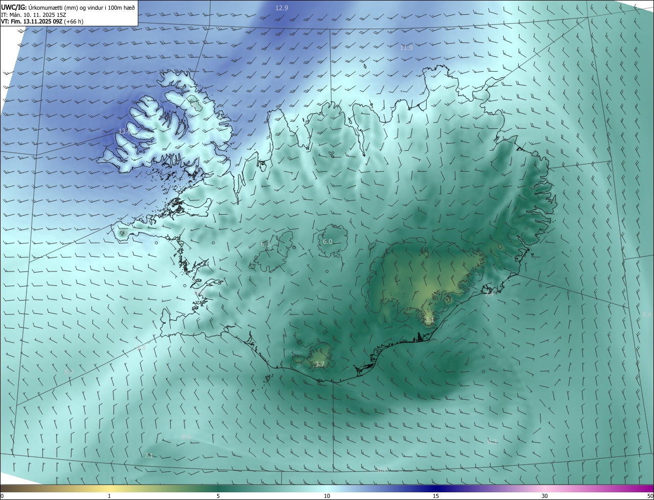654x500 pixels.
Task: Click the 6.0 value on Hofsjökull glacier
Action: tap(328, 242)
